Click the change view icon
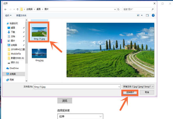This screenshot has height=119, width=173. point(138,15)
